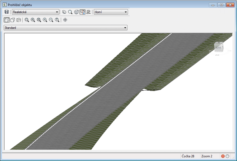This screenshot has width=237, height=161.
Task: Maximize the Prohlížeč objektu window
Action: click(x=221, y=5)
